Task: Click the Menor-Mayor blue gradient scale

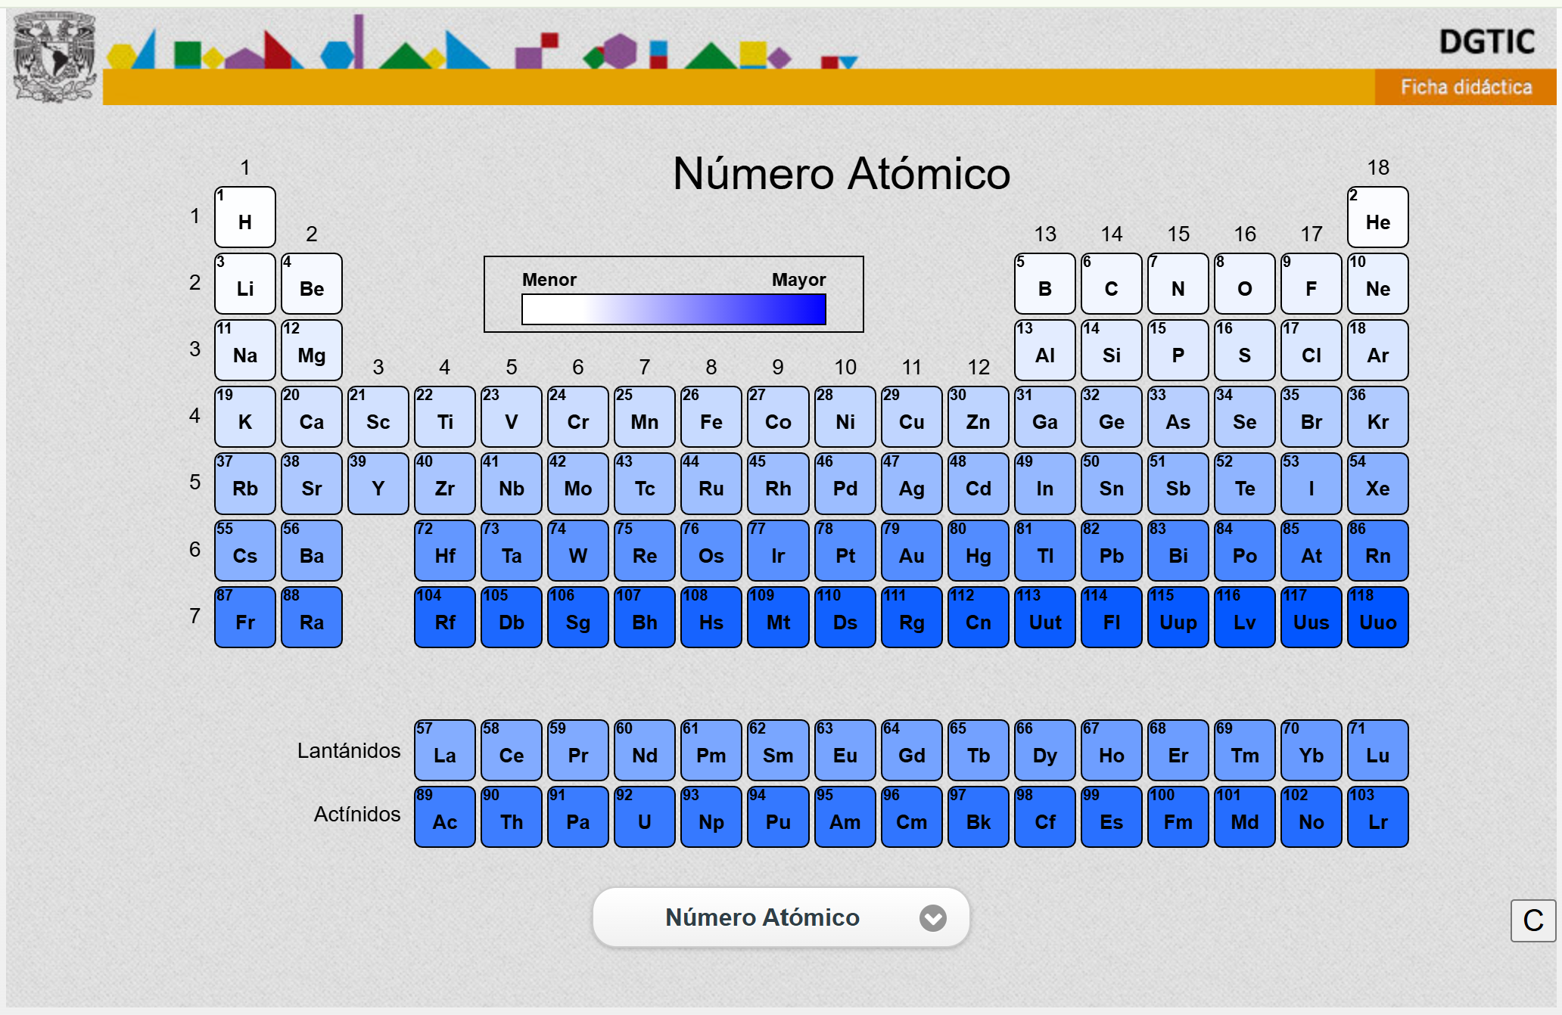Action: click(674, 309)
